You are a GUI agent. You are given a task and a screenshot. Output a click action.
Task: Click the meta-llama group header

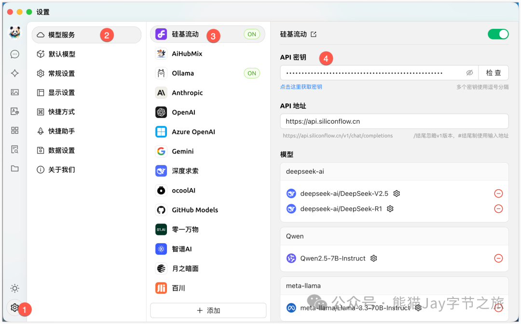(394, 285)
